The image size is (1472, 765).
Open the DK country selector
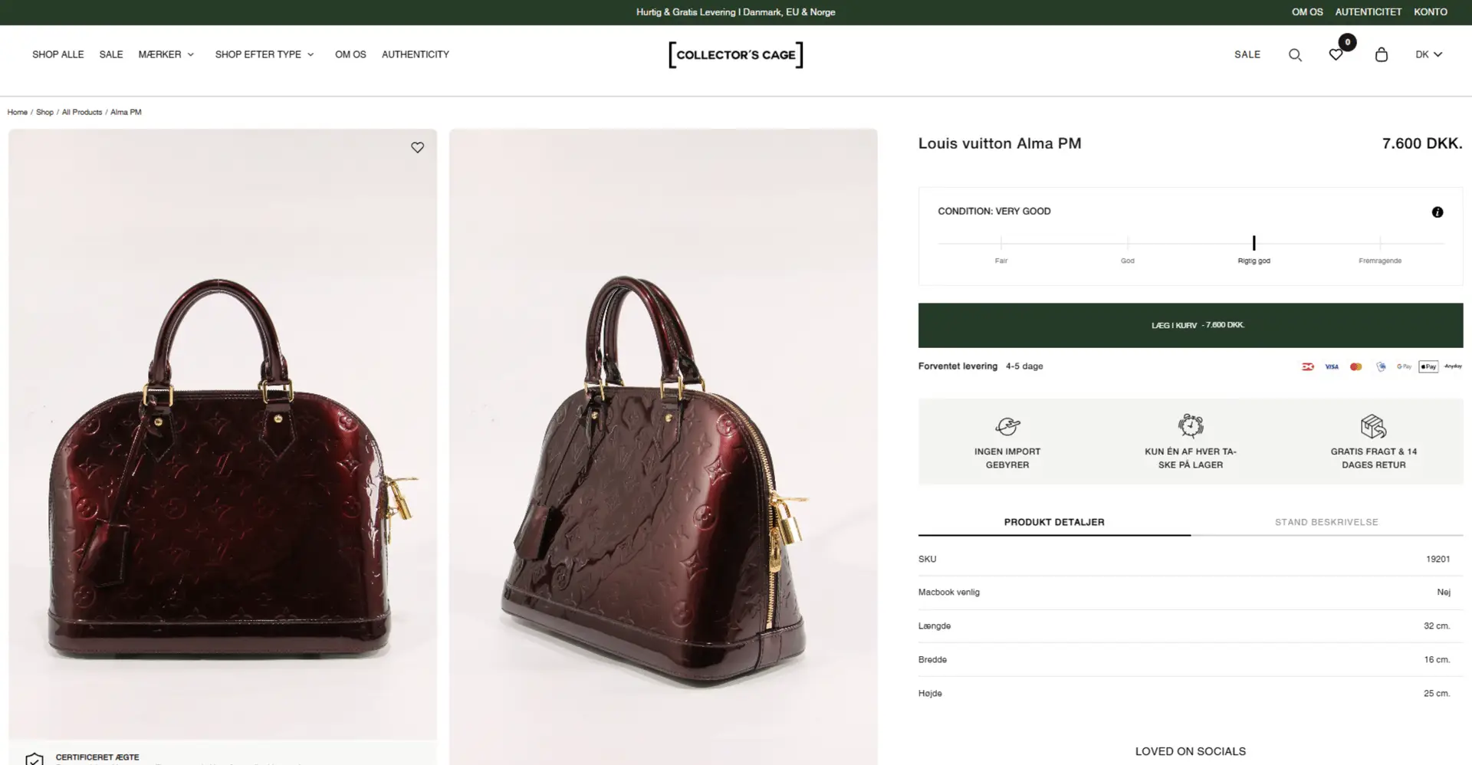click(1428, 54)
